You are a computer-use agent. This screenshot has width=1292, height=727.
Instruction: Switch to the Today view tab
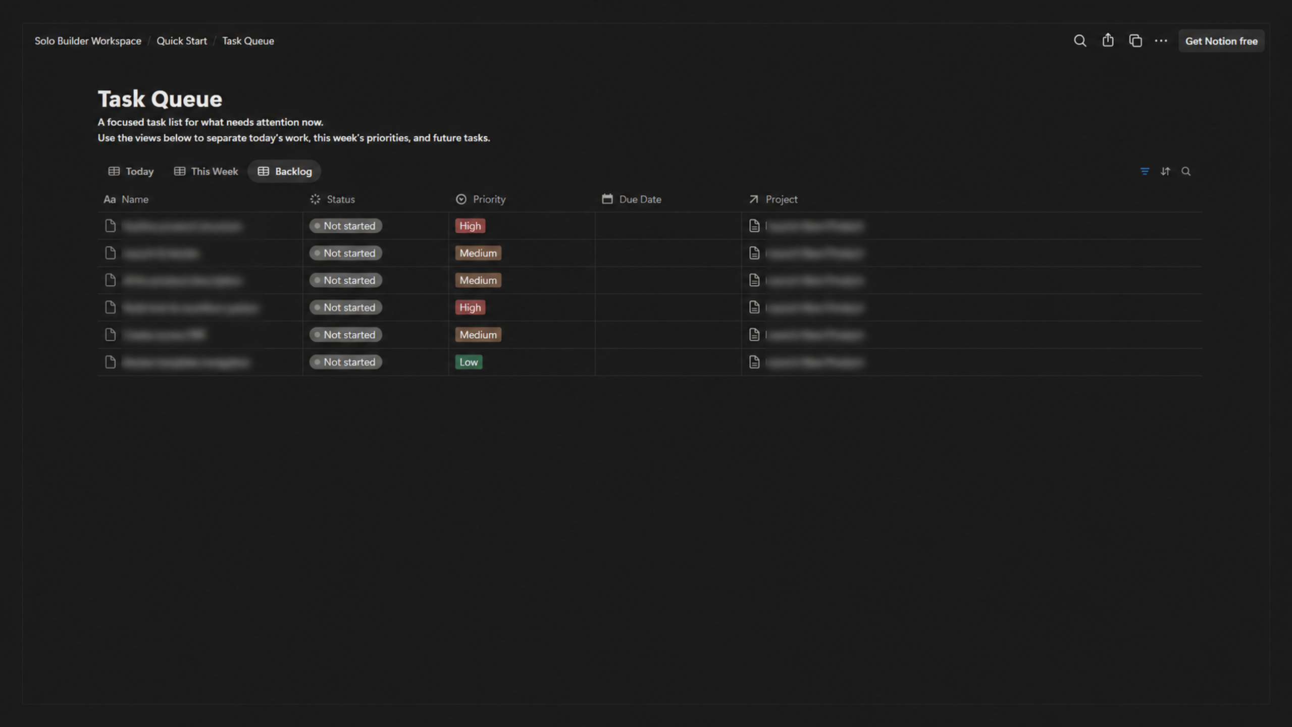click(131, 172)
